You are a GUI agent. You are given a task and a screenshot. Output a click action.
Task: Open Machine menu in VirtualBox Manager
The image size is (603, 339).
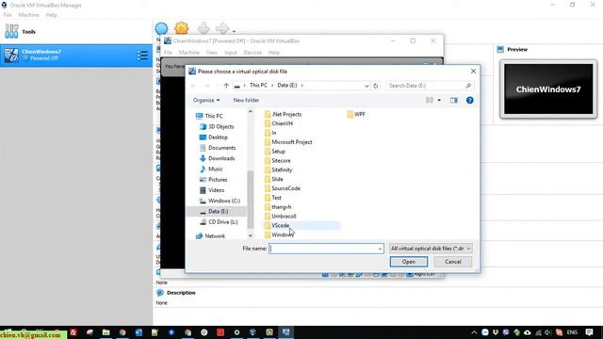click(28, 15)
